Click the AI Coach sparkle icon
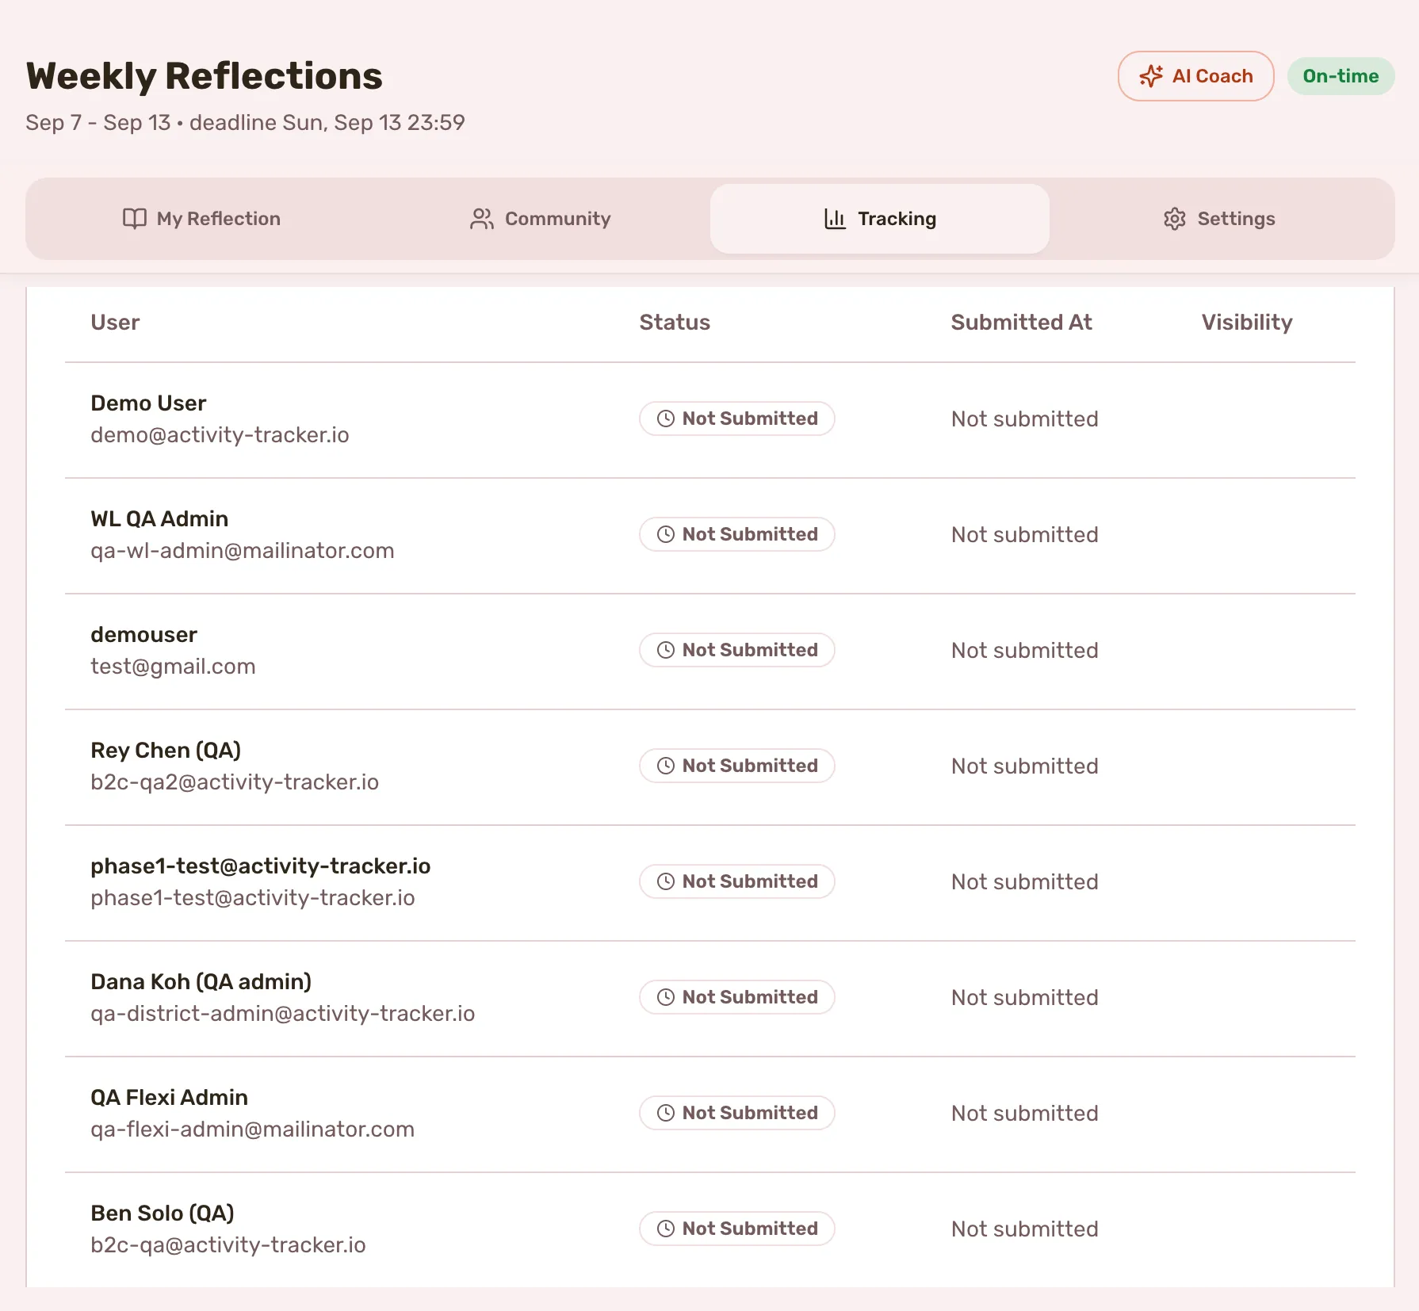 1151,76
